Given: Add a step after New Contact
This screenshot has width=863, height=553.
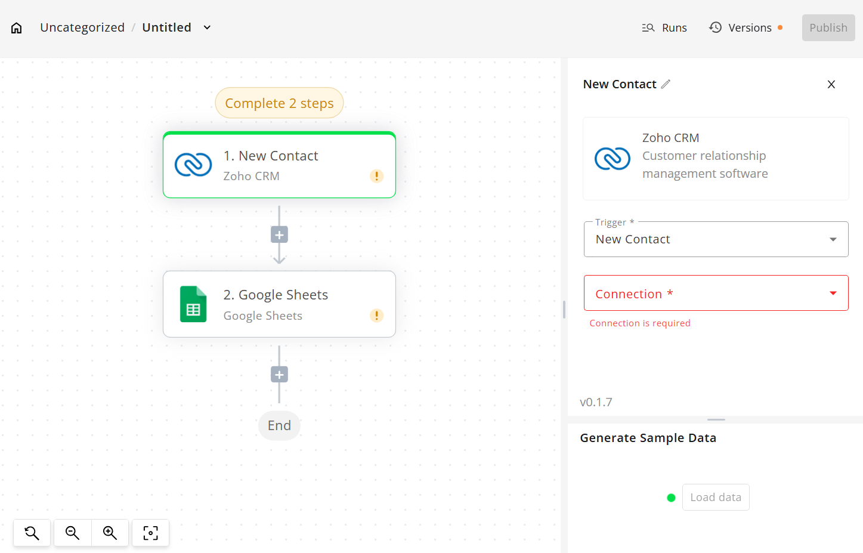Looking at the screenshot, I should tap(279, 235).
